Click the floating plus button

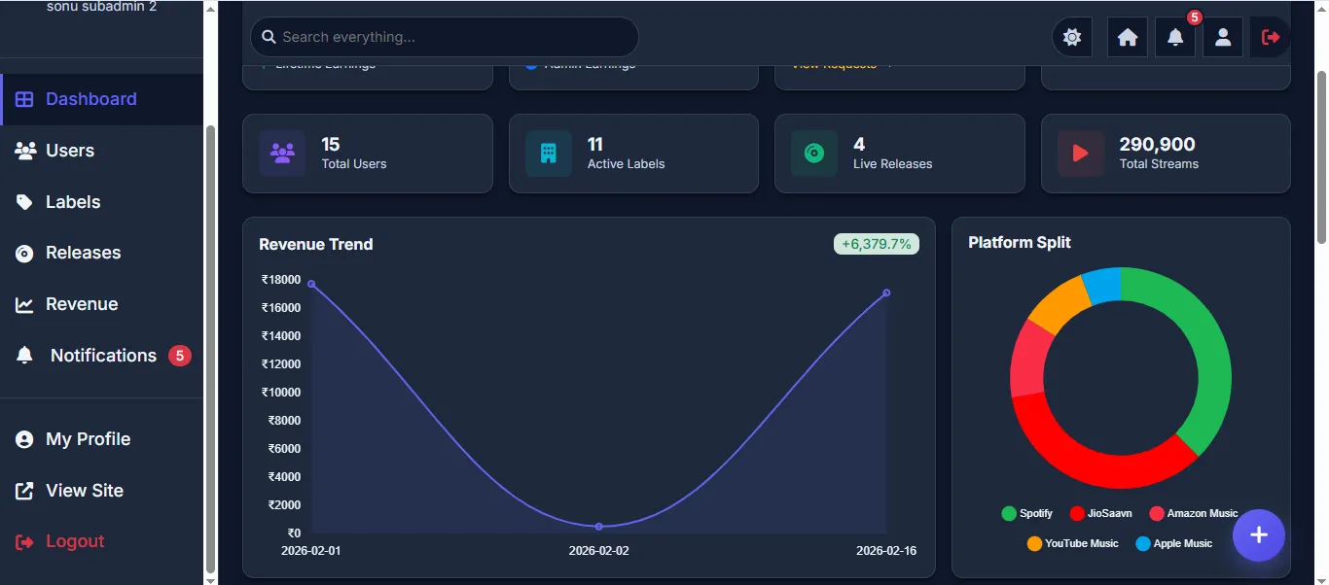[1259, 535]
